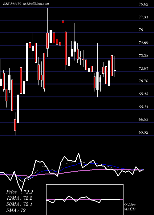The height and width of the screenshot is (215, 154).
Task: Select the 77.31 price axis label
Action: tap(144, 17)
